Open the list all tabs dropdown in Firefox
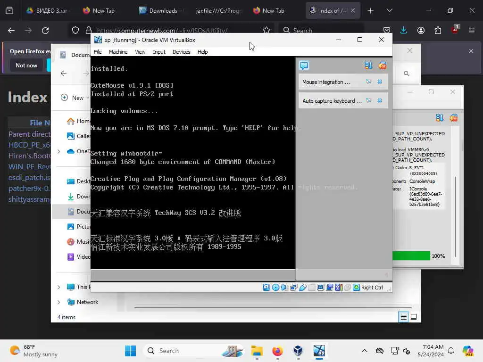The width and height of the screenshot is (483, 362). [389, 10]
